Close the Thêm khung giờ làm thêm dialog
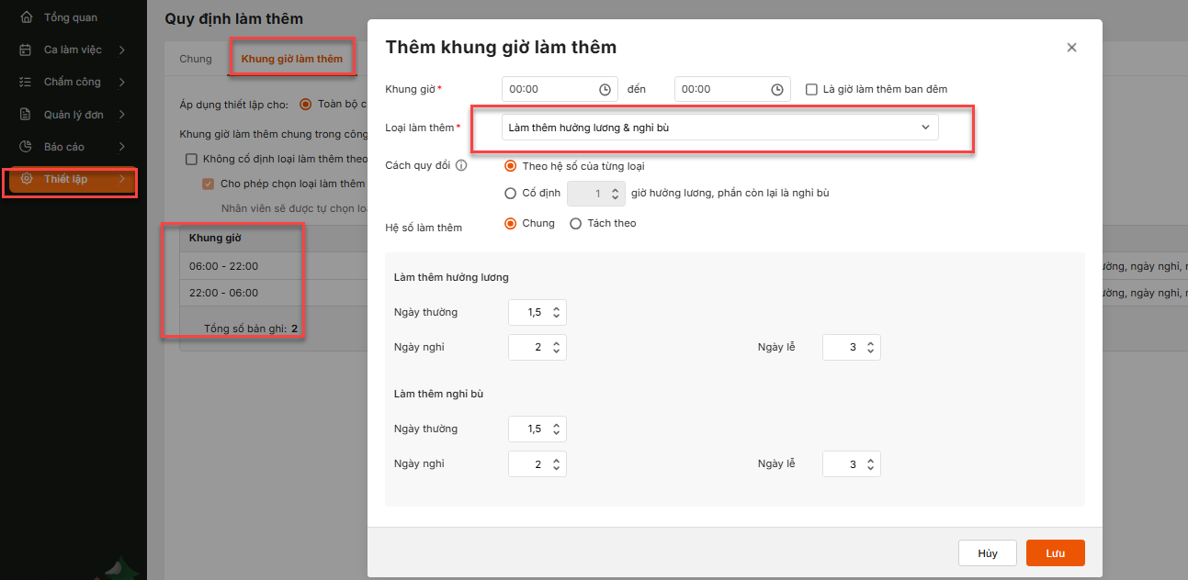1188x580 pixels. click(1071, 48)
